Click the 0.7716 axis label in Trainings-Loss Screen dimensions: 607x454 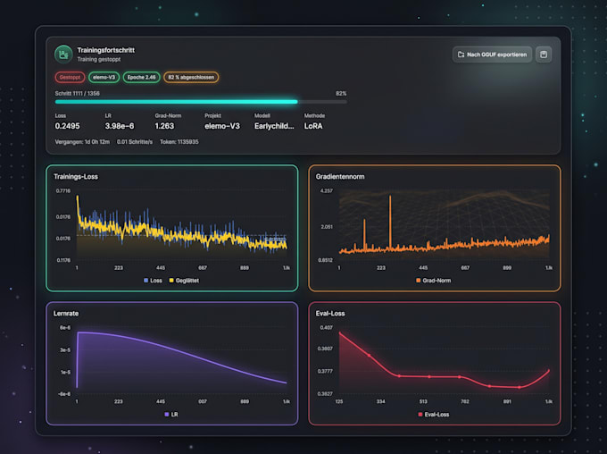(63, 190)
